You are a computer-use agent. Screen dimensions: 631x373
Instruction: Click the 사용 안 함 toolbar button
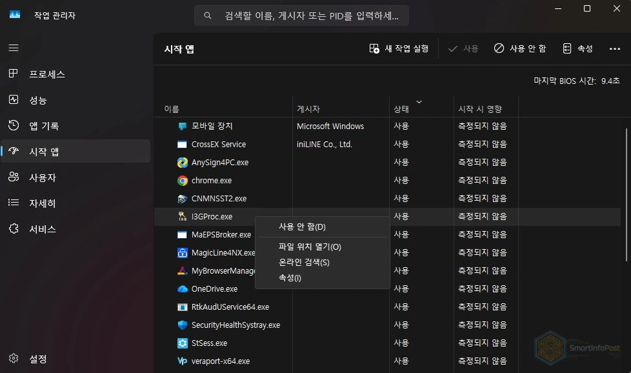point(520,48)
